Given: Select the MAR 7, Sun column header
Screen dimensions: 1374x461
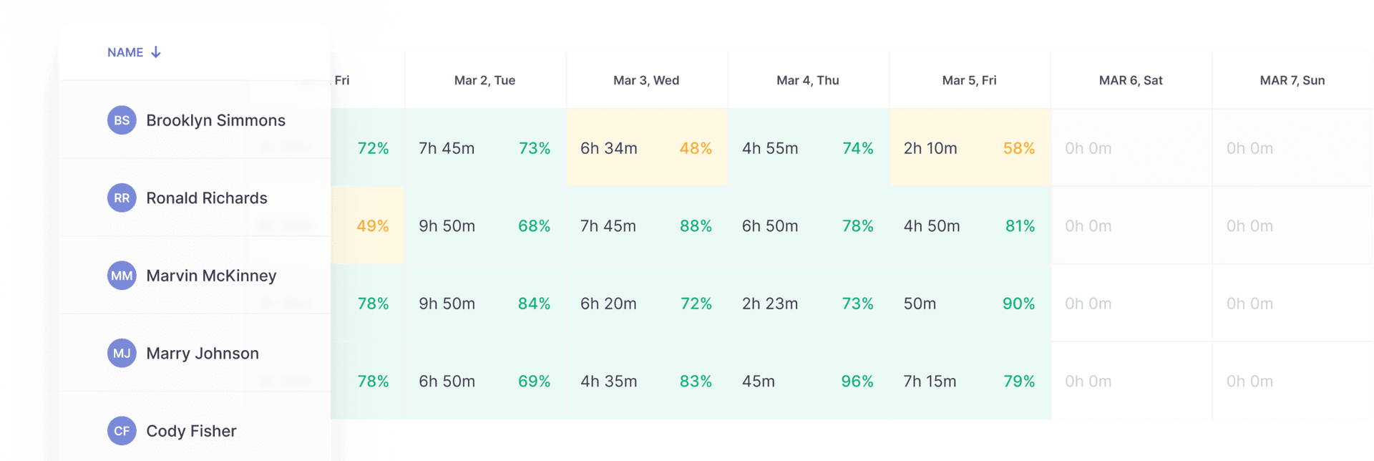Looking at the screenshot, I should 1292,79.
